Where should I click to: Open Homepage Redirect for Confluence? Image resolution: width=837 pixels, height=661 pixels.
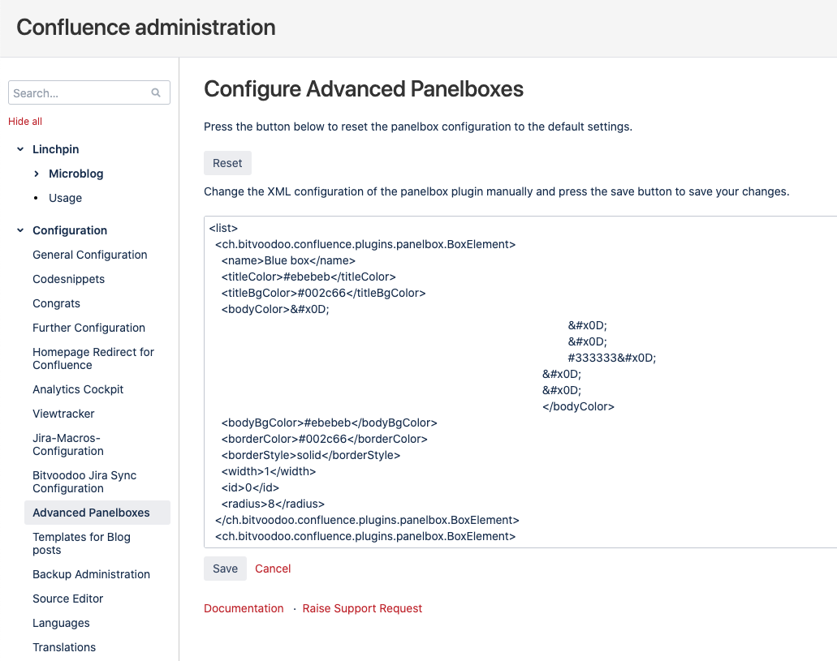[93, 358]
